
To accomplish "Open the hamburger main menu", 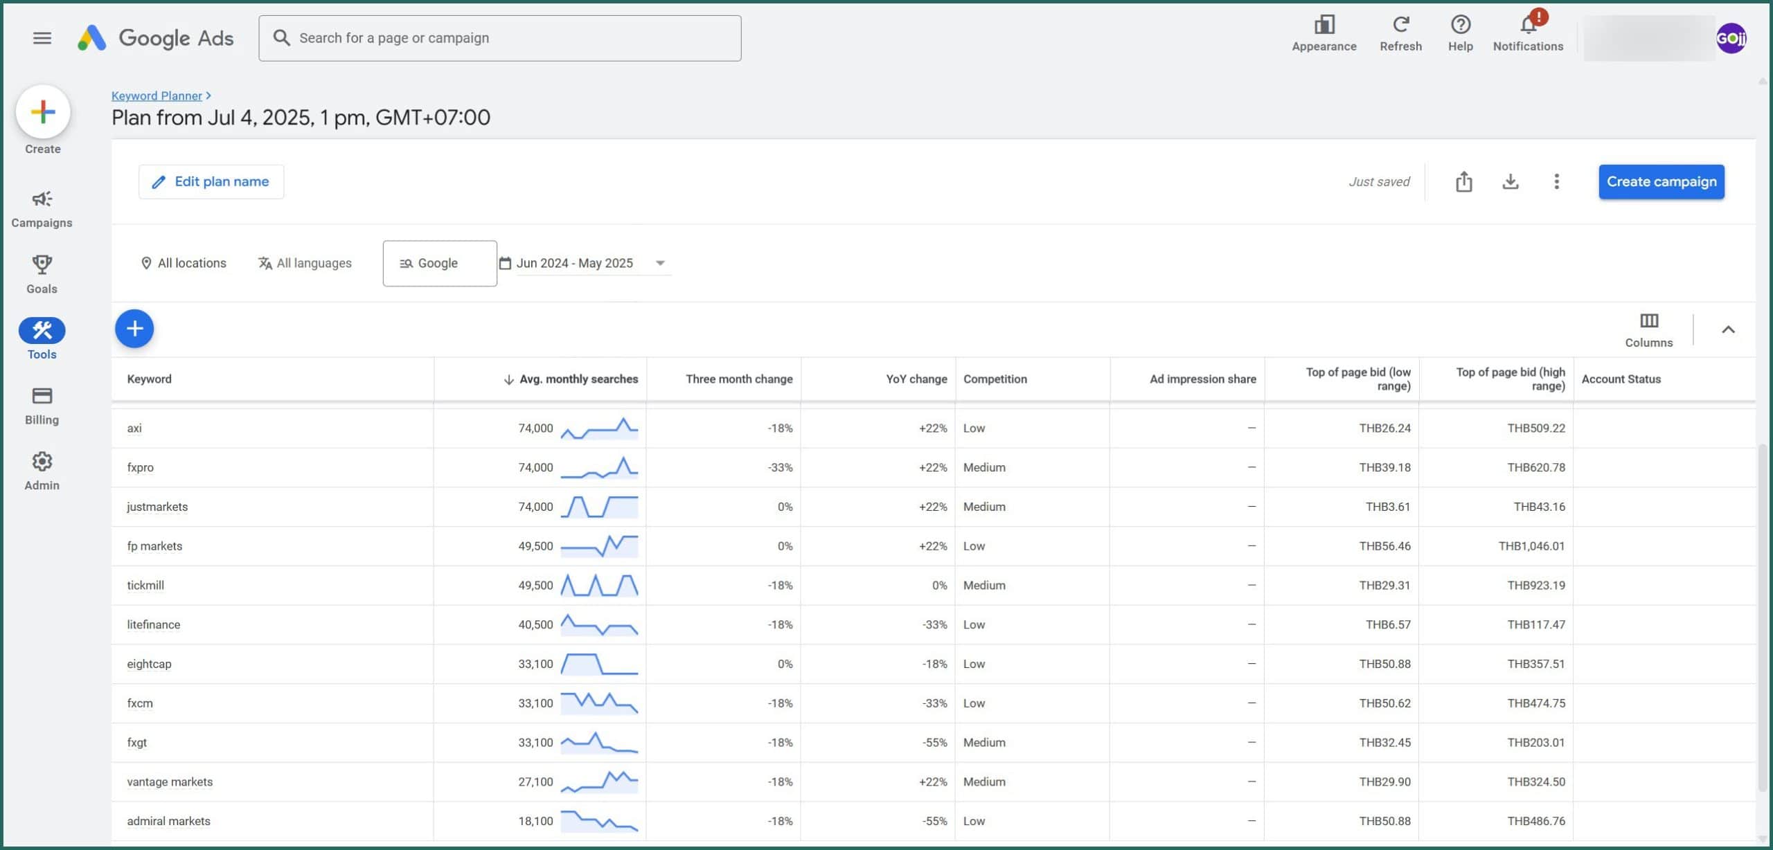I will [42, 38].
